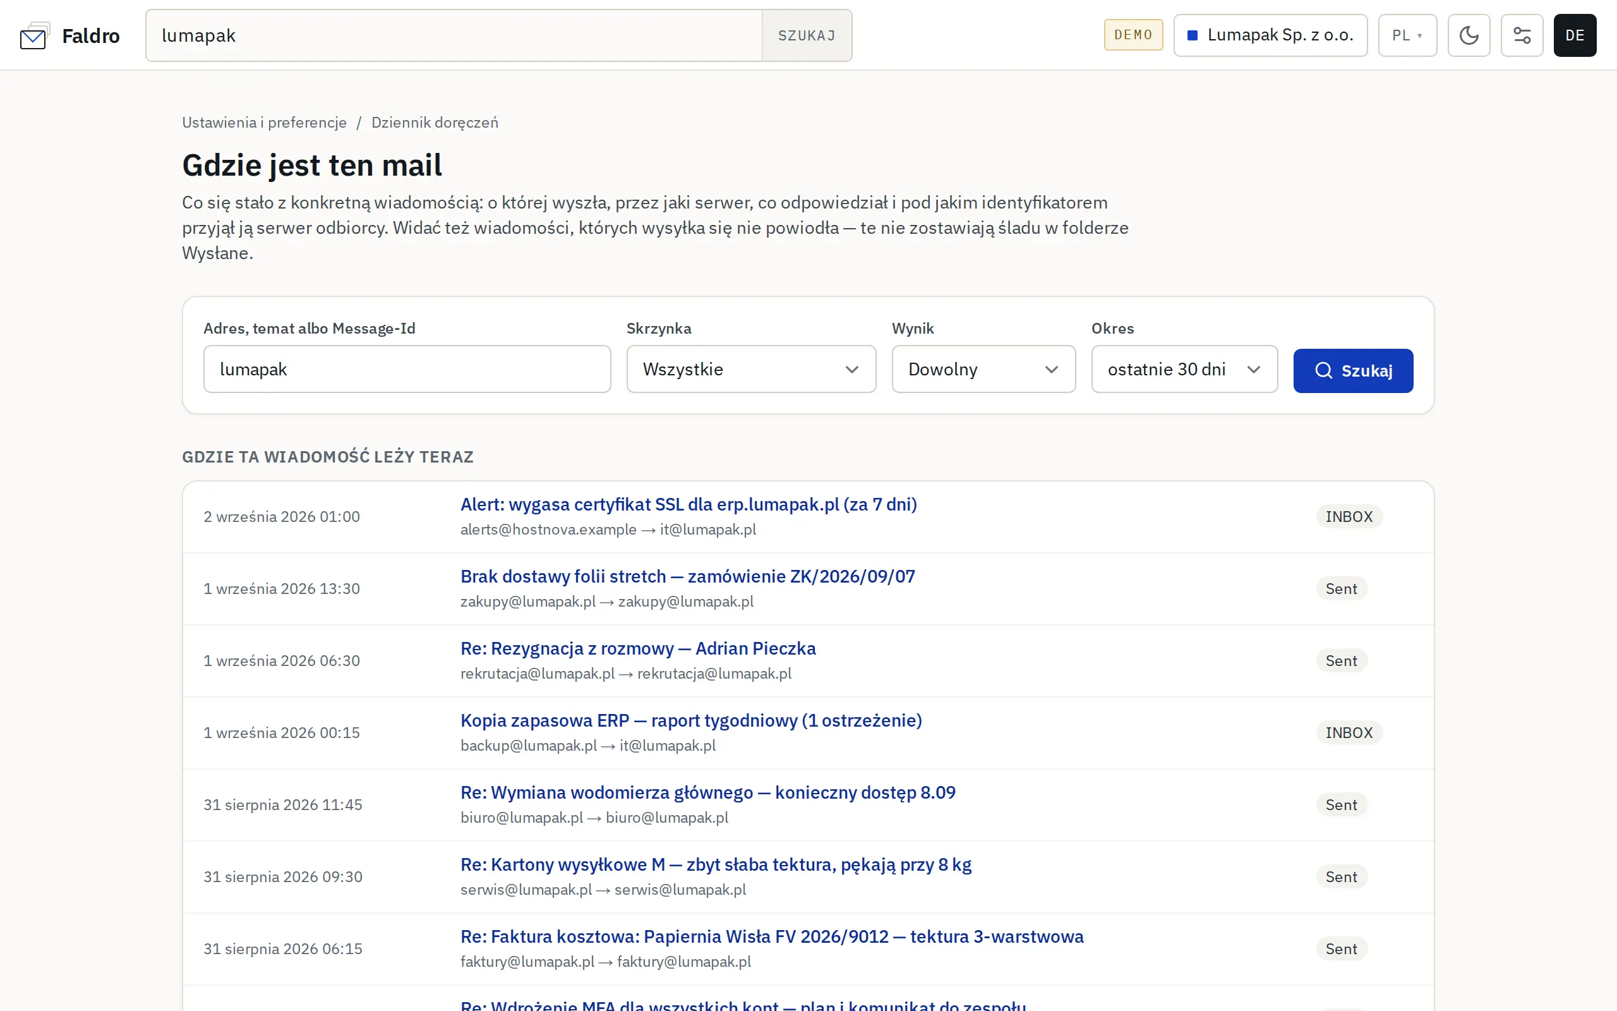Click the date 1 września 2026 13:30

tap(281, 589)
